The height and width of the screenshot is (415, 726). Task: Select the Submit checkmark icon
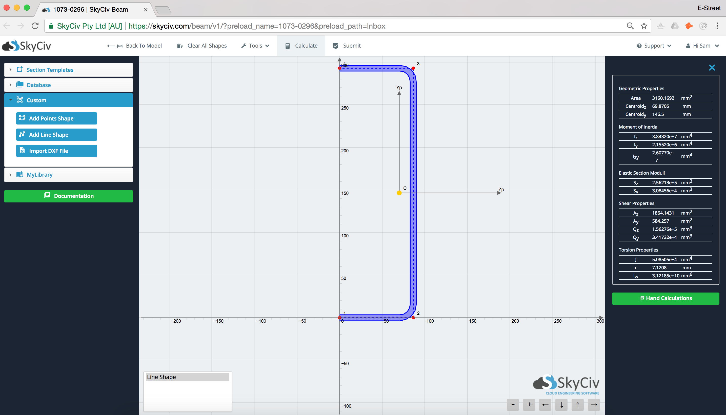tap(335, 46)
